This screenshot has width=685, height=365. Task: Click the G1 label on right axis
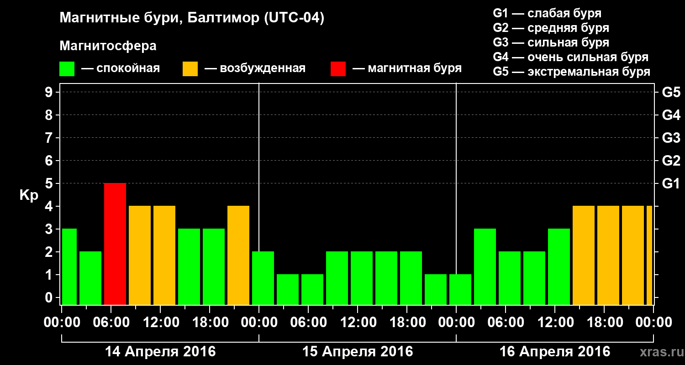point(671,183)
